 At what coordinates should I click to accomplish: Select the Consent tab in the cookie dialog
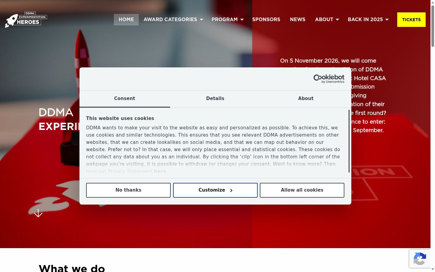(124, 99)
